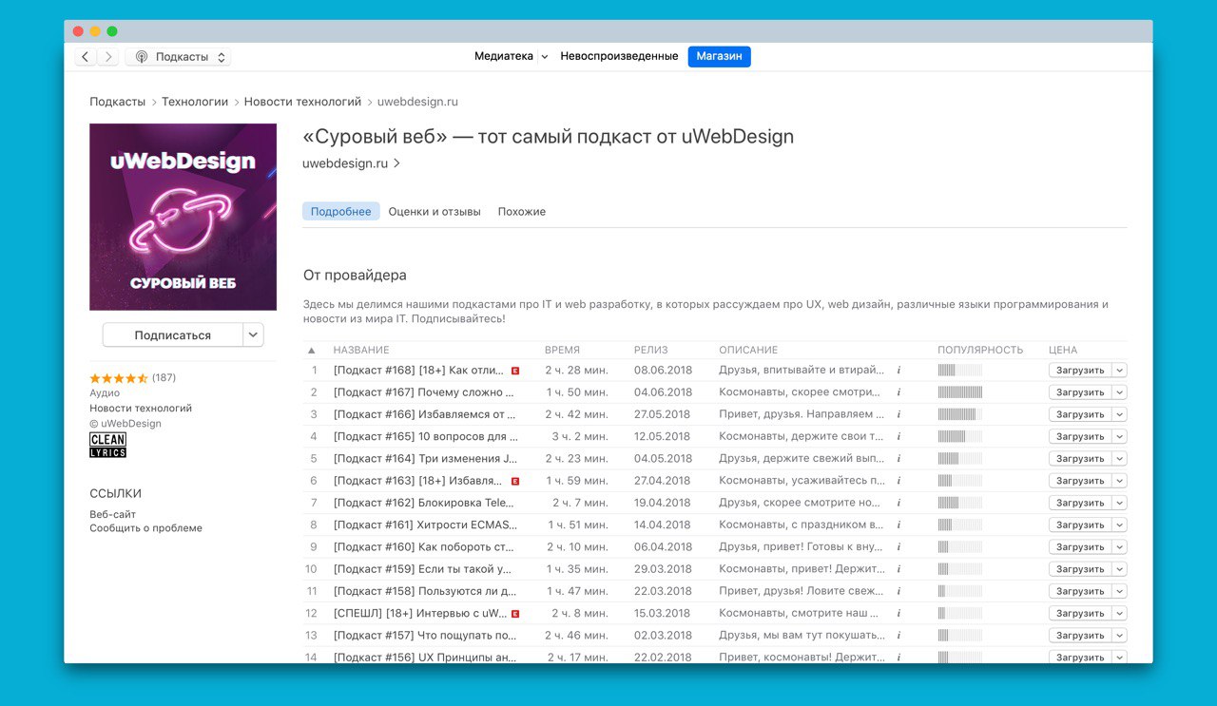Image resolution: width=1217 pixels, height=706 pixels.
Task: Select the Магазин tab
Action: 719,57
